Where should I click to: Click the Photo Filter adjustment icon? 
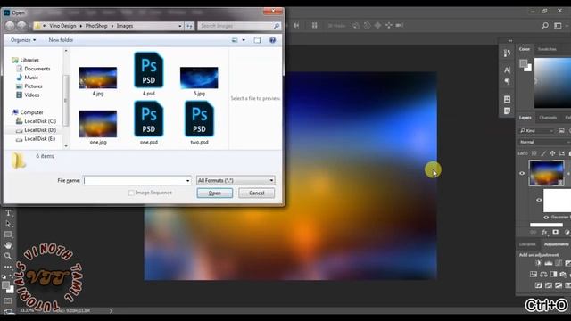563,274
